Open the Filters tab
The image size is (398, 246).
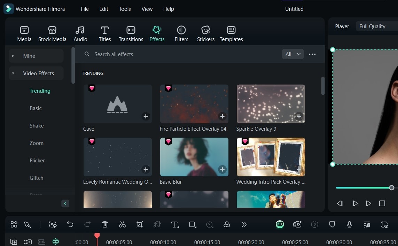[181, 34]
